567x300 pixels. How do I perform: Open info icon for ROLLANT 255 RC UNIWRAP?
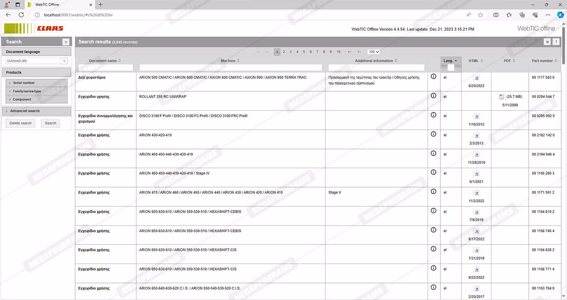click(x=433, y=96)
